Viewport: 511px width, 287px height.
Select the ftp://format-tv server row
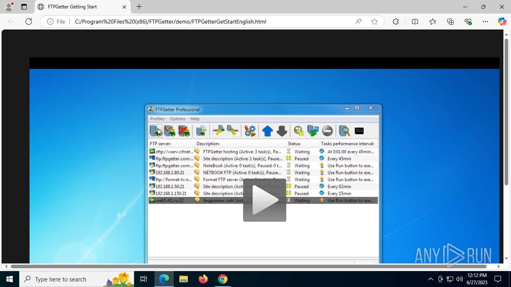[x=263, y=179]
